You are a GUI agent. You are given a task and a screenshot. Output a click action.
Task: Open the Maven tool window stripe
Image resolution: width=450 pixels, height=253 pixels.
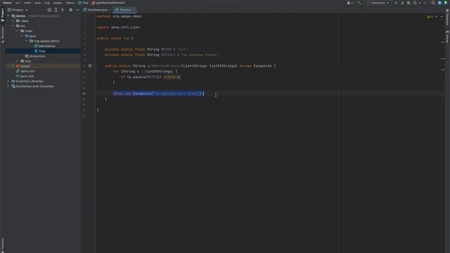447,37
